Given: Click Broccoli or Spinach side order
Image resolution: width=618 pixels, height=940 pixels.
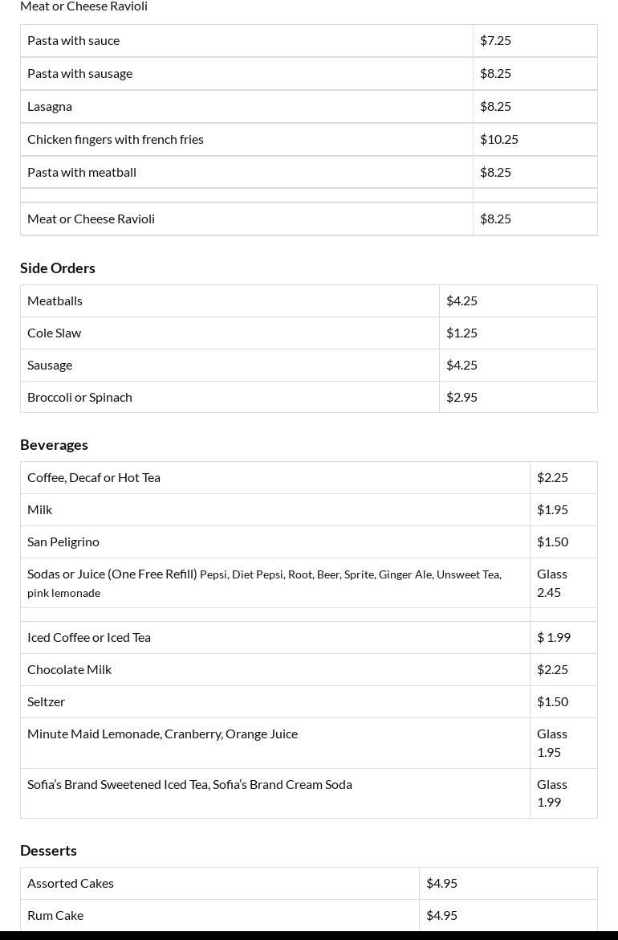Looking at the screenshot, I should pyautogui.click(x=79, y=397).
